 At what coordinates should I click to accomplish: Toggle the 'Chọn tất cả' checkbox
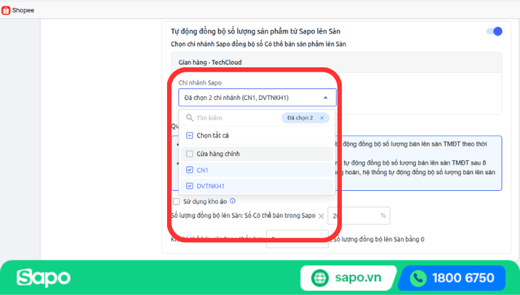pyautogui.click(x=189, y=135)
